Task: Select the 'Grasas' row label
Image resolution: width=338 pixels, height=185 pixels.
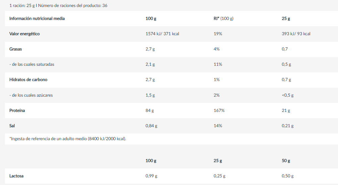Action: point(16,49)
